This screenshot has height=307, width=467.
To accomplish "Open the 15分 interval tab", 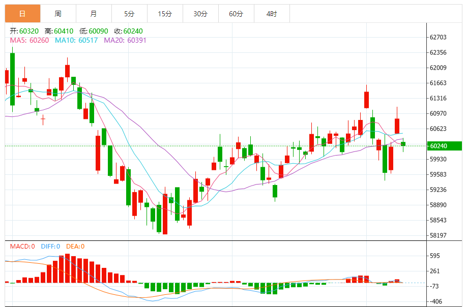I will tap(165, 14).
